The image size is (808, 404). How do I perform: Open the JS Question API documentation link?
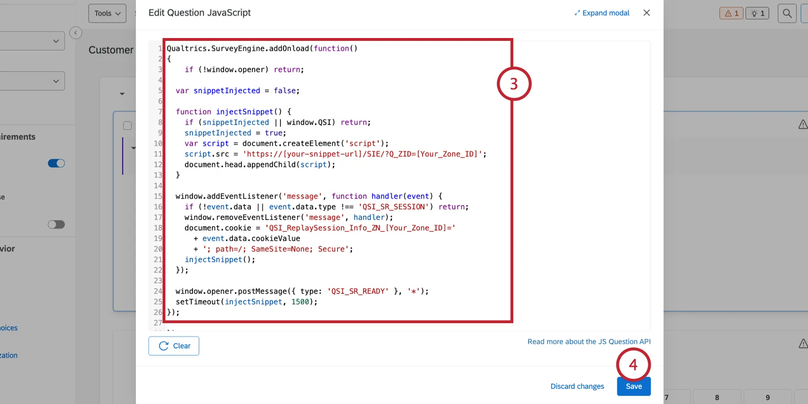click(x=589, y=342)
